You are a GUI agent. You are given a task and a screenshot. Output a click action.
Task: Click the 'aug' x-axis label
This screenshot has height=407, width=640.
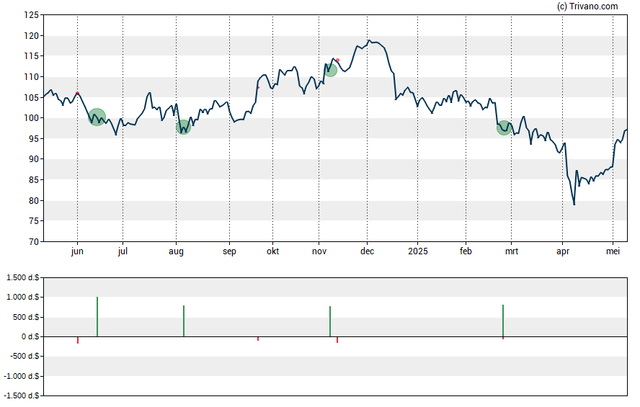coord(176,251)
